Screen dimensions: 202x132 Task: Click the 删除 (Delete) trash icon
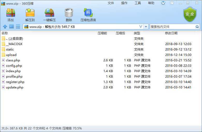coord(69,13)
